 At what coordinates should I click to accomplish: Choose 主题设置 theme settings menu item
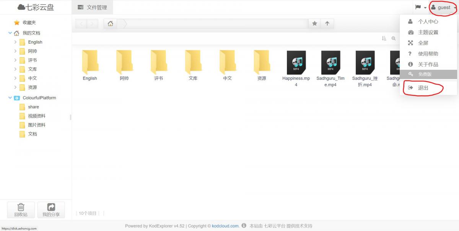(x=428, y=32)
